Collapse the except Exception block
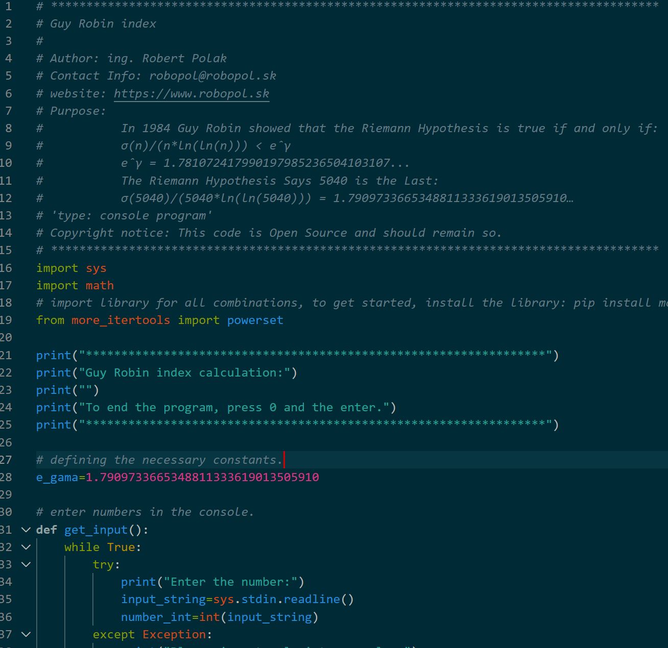 point(26,634)
